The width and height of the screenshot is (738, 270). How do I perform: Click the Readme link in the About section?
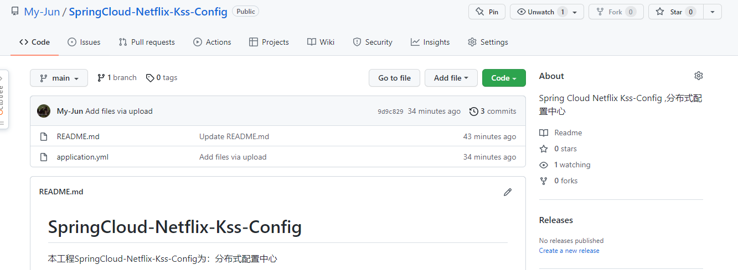(x=561, y=133)
